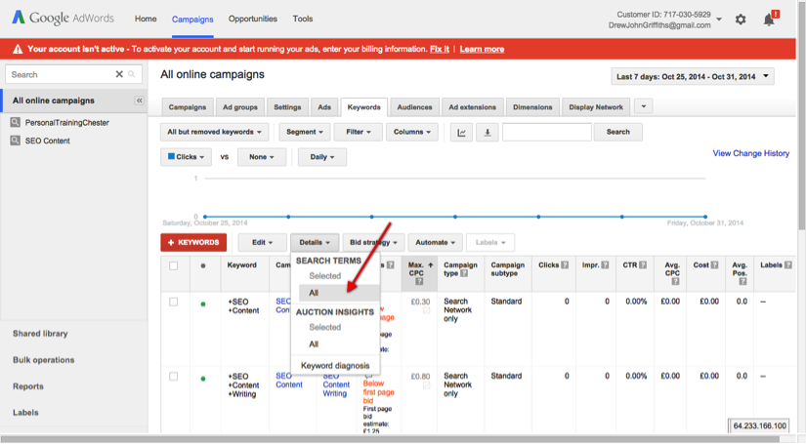The image size is (806, 444).
Task: Click the warning triangle in the red banner
Action: 18,49
